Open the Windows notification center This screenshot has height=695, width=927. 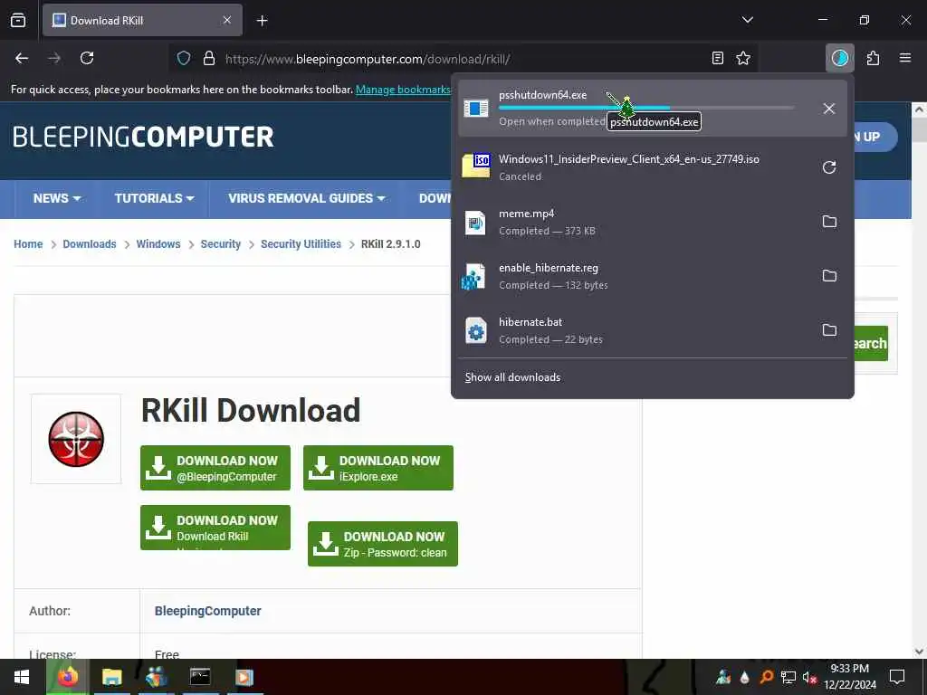click(897, 677)
